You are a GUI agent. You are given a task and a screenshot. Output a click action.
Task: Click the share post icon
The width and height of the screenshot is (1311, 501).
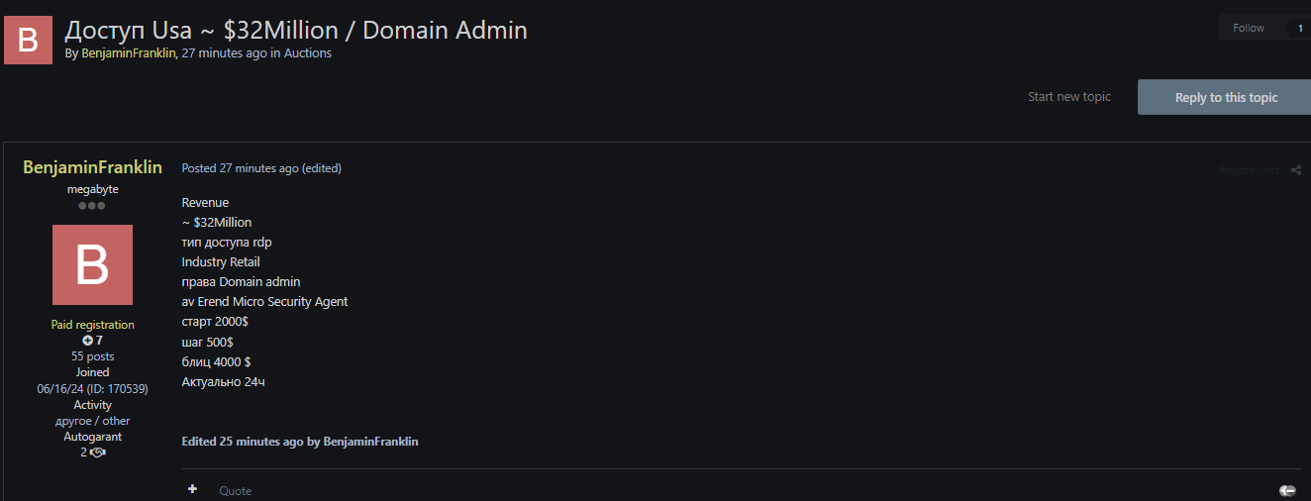point(1296,170)
